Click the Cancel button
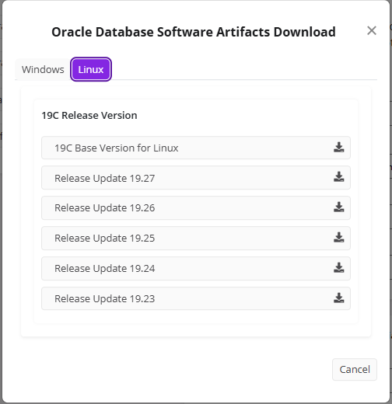This screenshot has height=404, width=392. coord(355,369)
